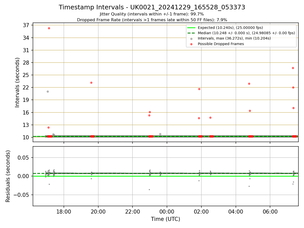Click the plot title 'Timestamp Intervals - UK0021_20241229_165528_053373'
This screenshot has height=228, width=304.
(152, 7)
